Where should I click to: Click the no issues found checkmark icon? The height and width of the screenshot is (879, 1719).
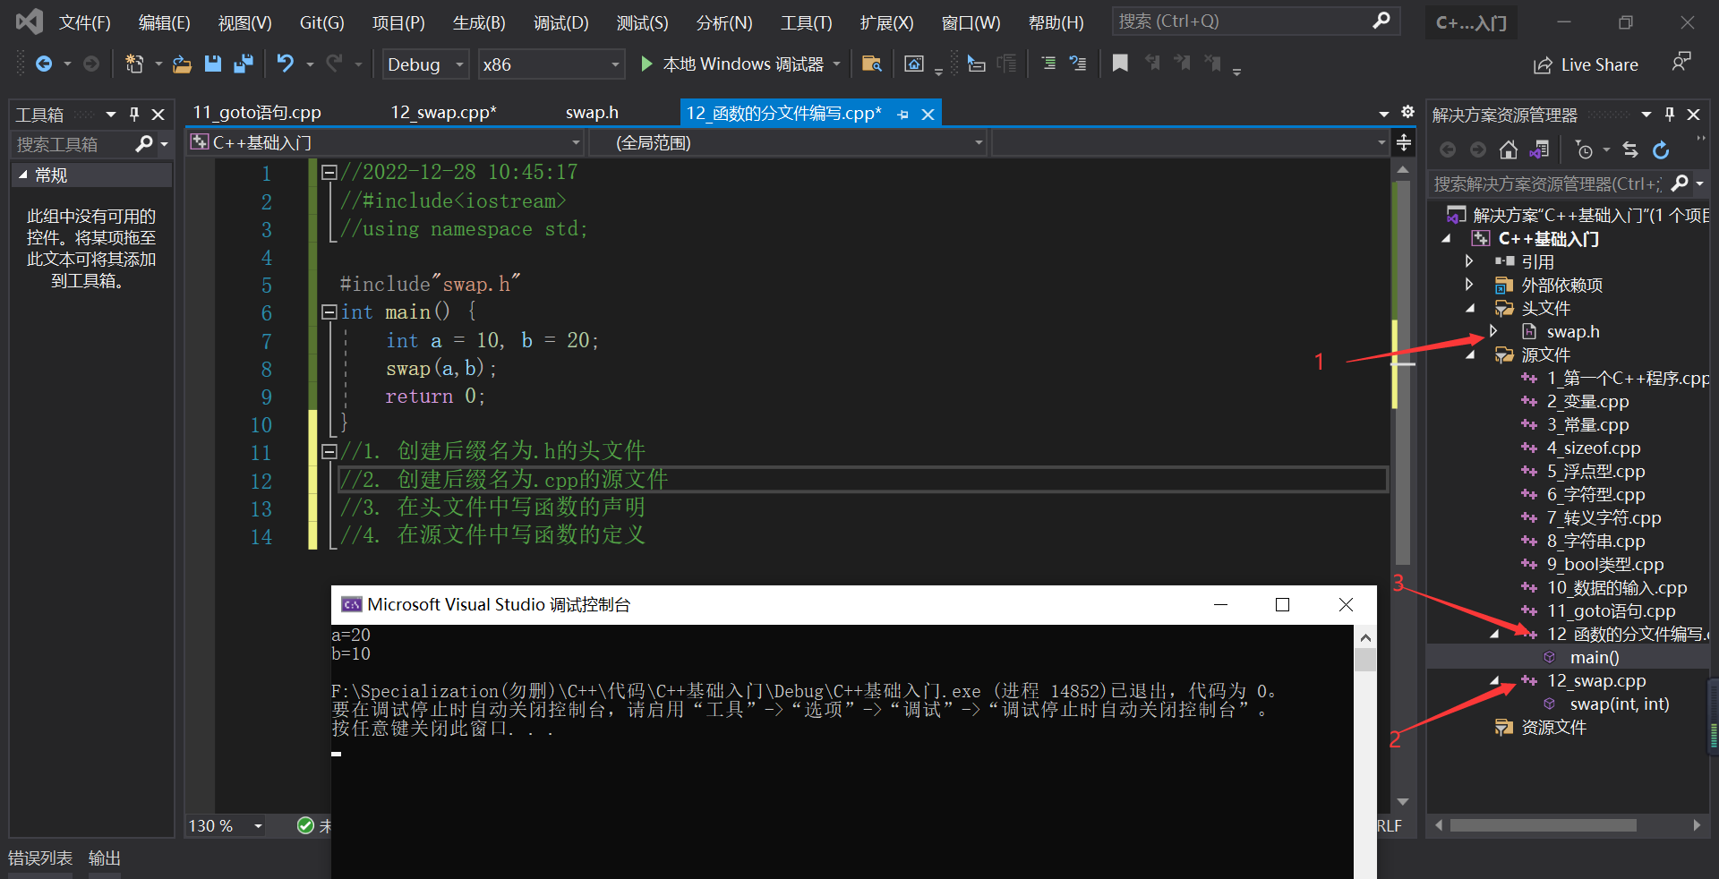pyautogui.click(x=305, y=825)
